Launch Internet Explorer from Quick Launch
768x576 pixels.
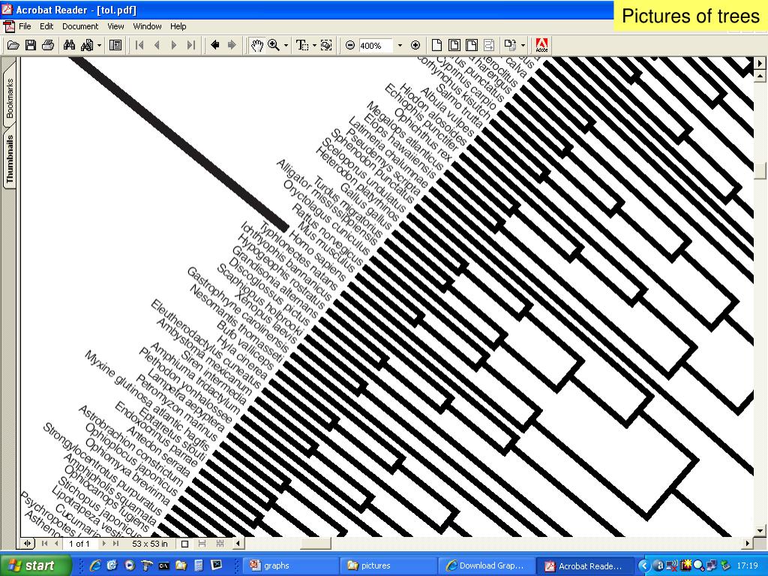94,565
